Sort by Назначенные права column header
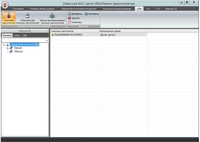 coord(123,31)
